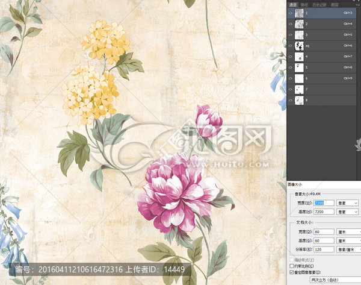Toggle visibility of channel 7

tap(291, 89)
